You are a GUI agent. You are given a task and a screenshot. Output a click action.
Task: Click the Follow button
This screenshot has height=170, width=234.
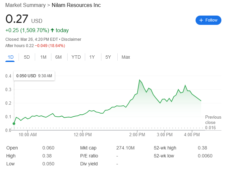[208, 20]
